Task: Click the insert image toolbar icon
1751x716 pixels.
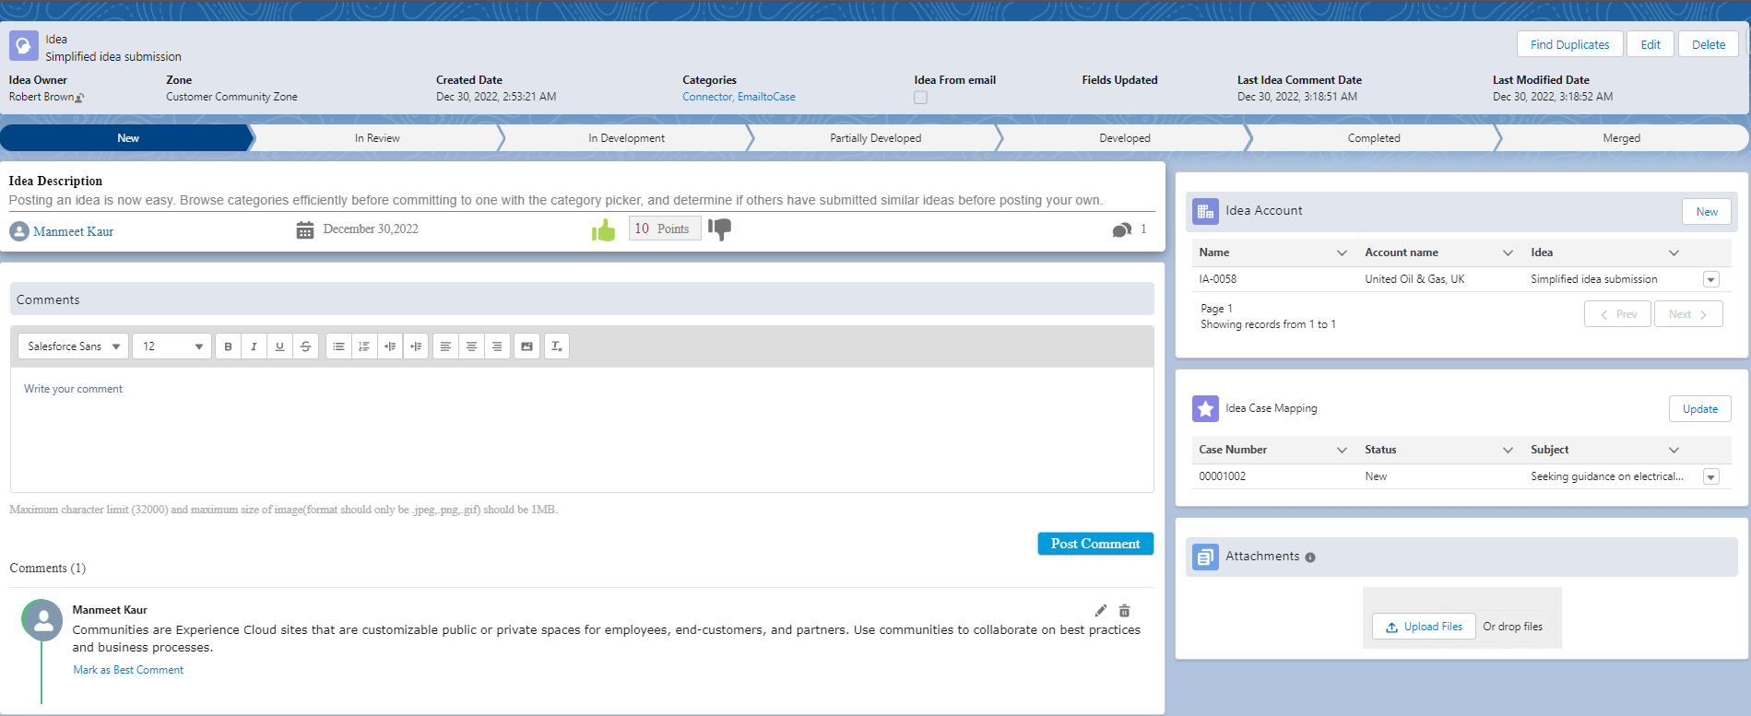Action: 526,346
